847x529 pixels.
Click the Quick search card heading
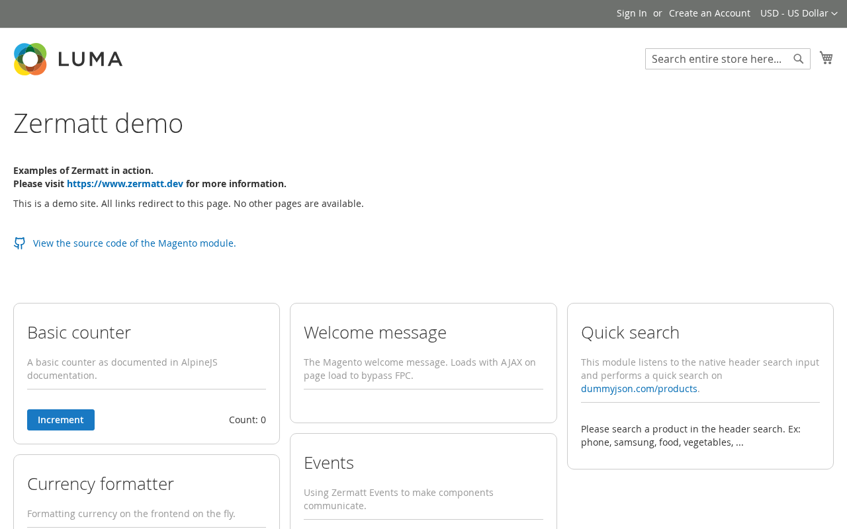[630, 332]
